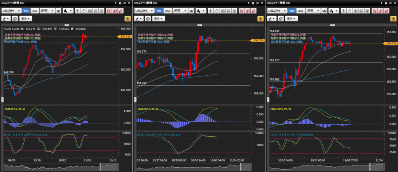Zoom in on the 8時間 chart
The image size is (398, 172).
[77, 11]
